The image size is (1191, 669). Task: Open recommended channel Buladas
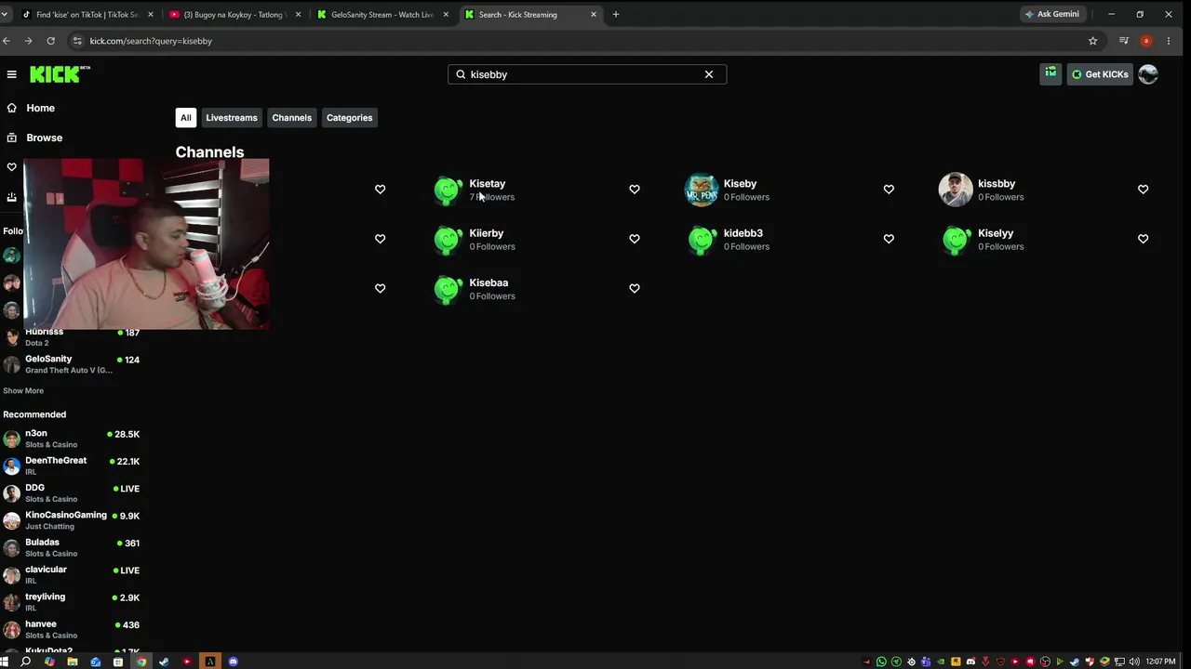(72, 547)
